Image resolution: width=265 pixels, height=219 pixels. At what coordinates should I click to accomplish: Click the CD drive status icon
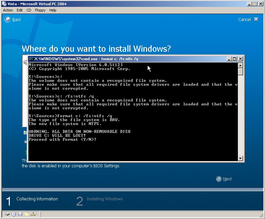[14, 214]
